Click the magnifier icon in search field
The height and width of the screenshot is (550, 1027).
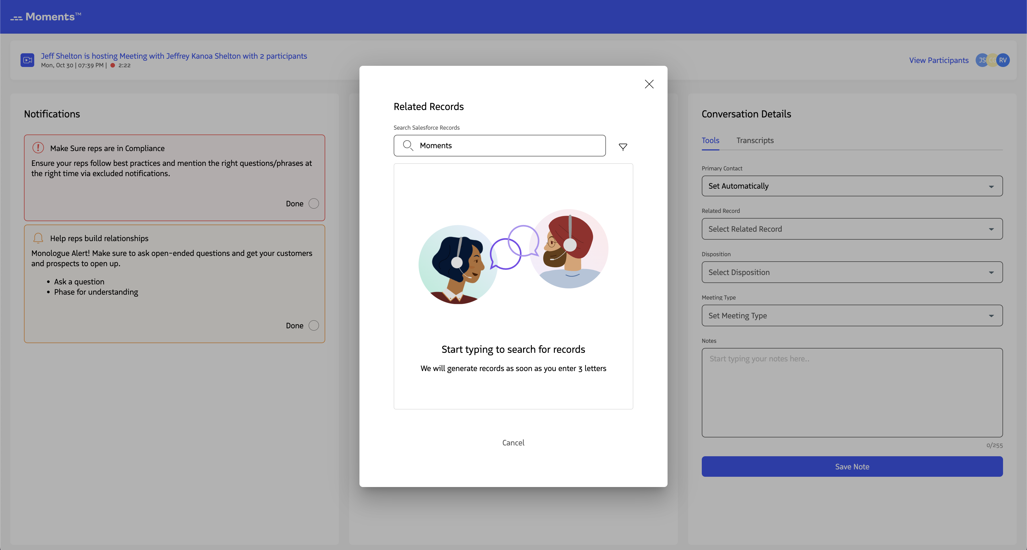408,145
